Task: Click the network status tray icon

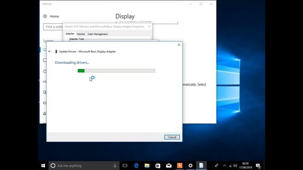Action: 230,166
